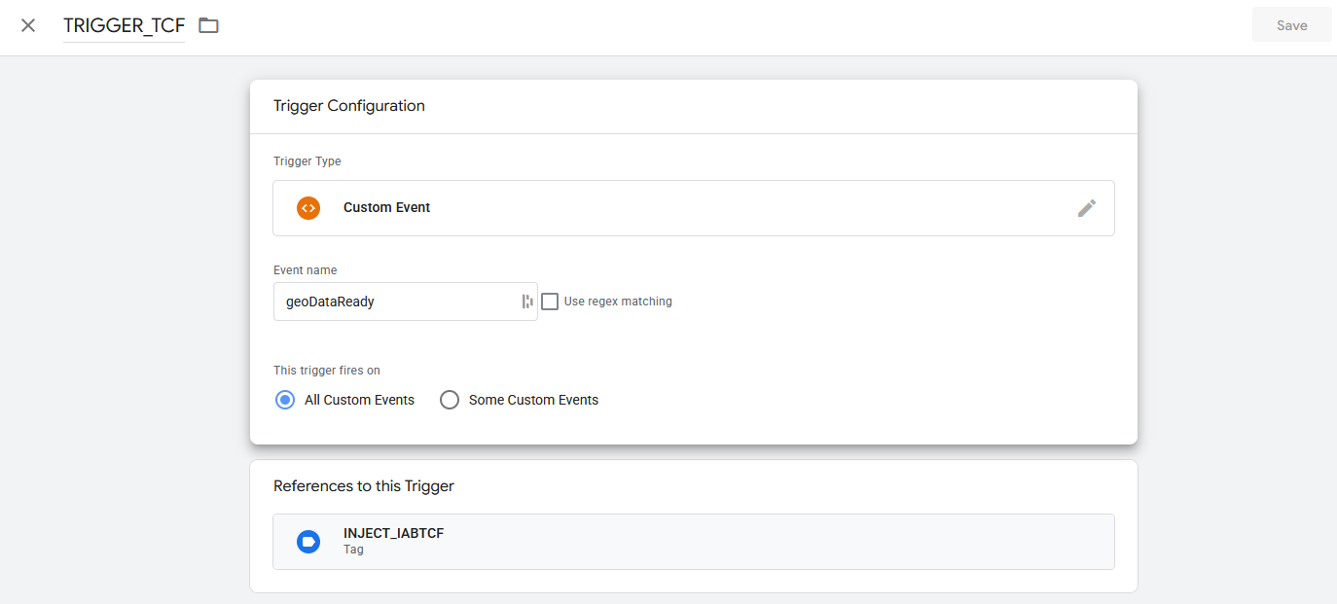Click the Trigger Configuration heading
Screen dimensions: 1337x604
click(348, 106)
